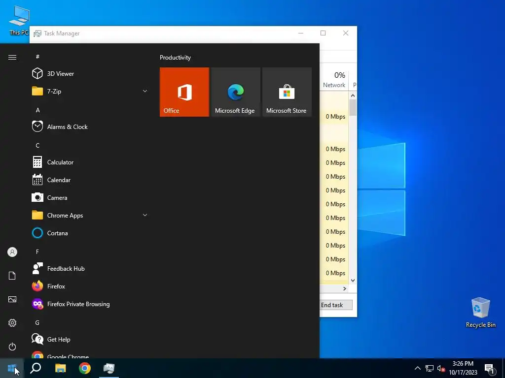The width and height of the screenshot is (505, 378).
Task: Select the Recycle Bin desktop icon
Action: click(480, 312)
